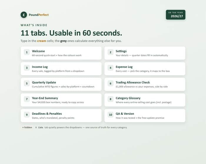Click the UK Tax Year 2026/27 badge
Image resolution: width=206 pixels, height=164 pixels.
176,15
